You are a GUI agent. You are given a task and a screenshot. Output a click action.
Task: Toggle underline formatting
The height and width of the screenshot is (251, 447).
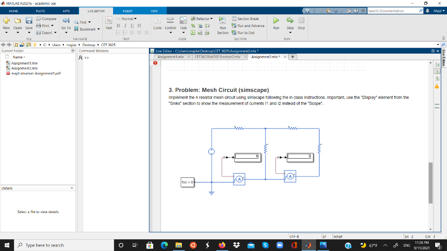click(132, 25)
